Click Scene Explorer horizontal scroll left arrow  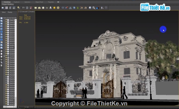tap(4, 107)
